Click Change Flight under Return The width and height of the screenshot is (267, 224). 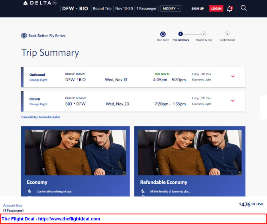[38, 104]
